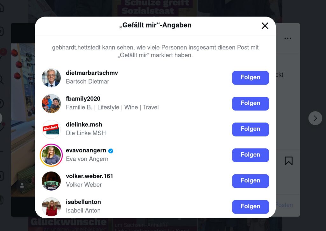Viewport: 326px width, 231px height.
Task: Open the evavonangern username link
Action: click(86, 150)
